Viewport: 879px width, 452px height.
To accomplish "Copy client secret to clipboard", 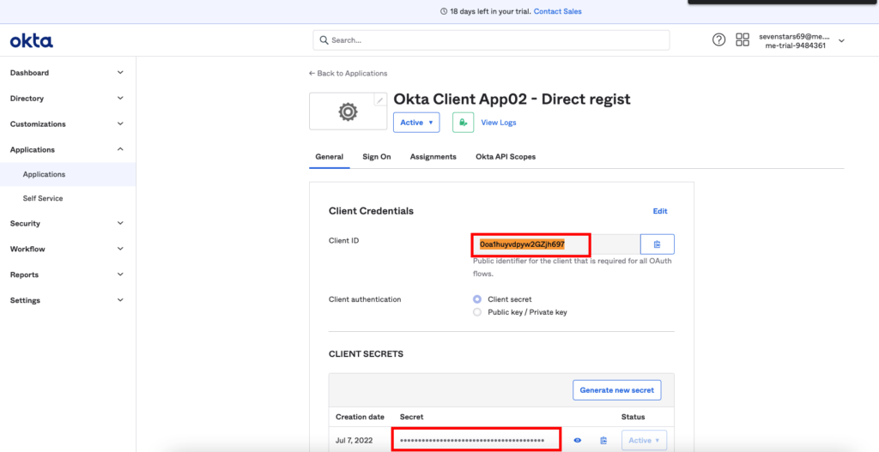I will pos(603,440).
